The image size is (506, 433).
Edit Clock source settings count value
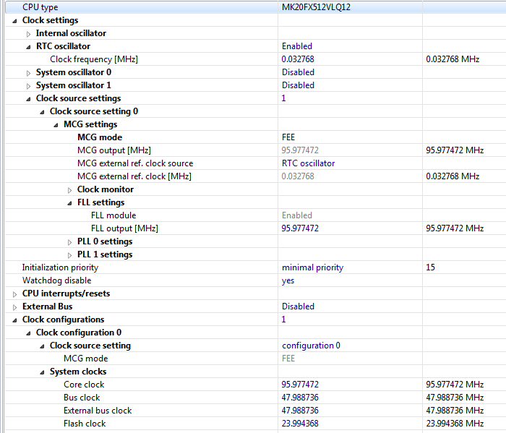coord(283,98)
